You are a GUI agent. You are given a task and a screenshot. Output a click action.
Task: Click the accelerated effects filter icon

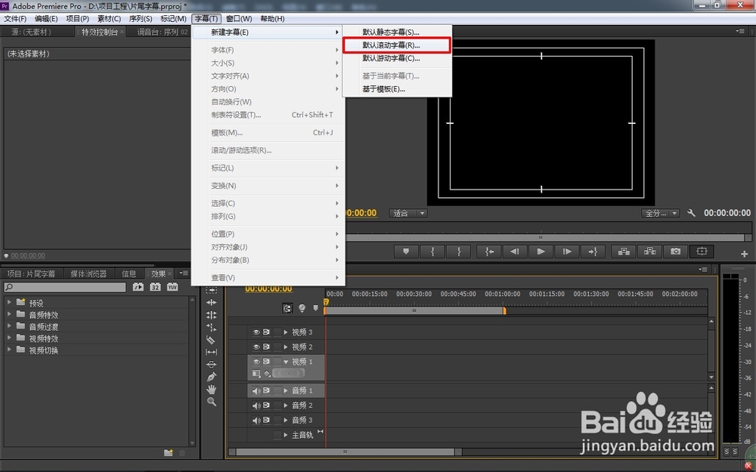138,287
